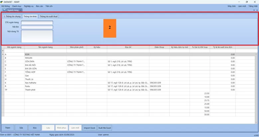This screenshot has width=259, height=137.
Task: Click the Import Excel button
Action: click(89, 128)
